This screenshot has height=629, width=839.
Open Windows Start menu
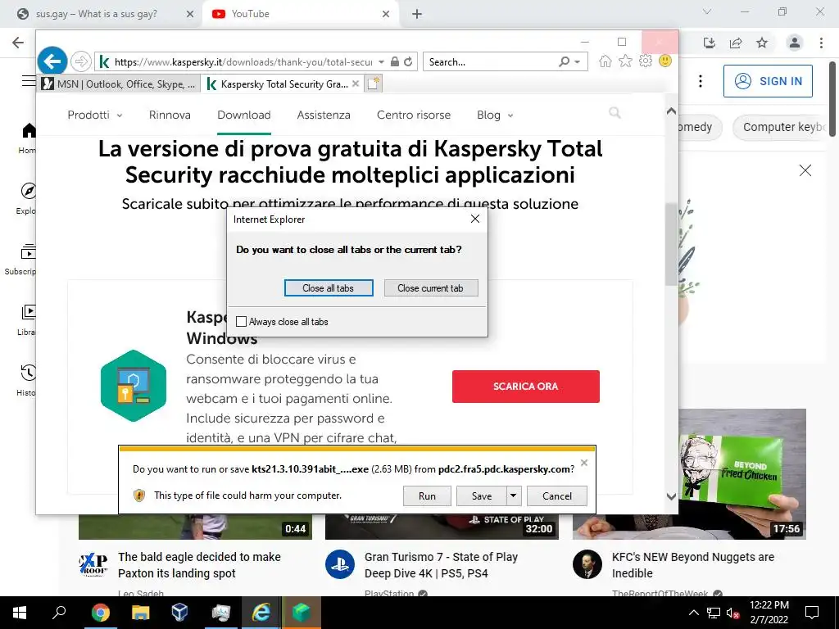20,613
